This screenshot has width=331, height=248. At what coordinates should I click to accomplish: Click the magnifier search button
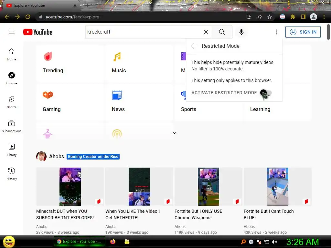(x=222, y=32)
